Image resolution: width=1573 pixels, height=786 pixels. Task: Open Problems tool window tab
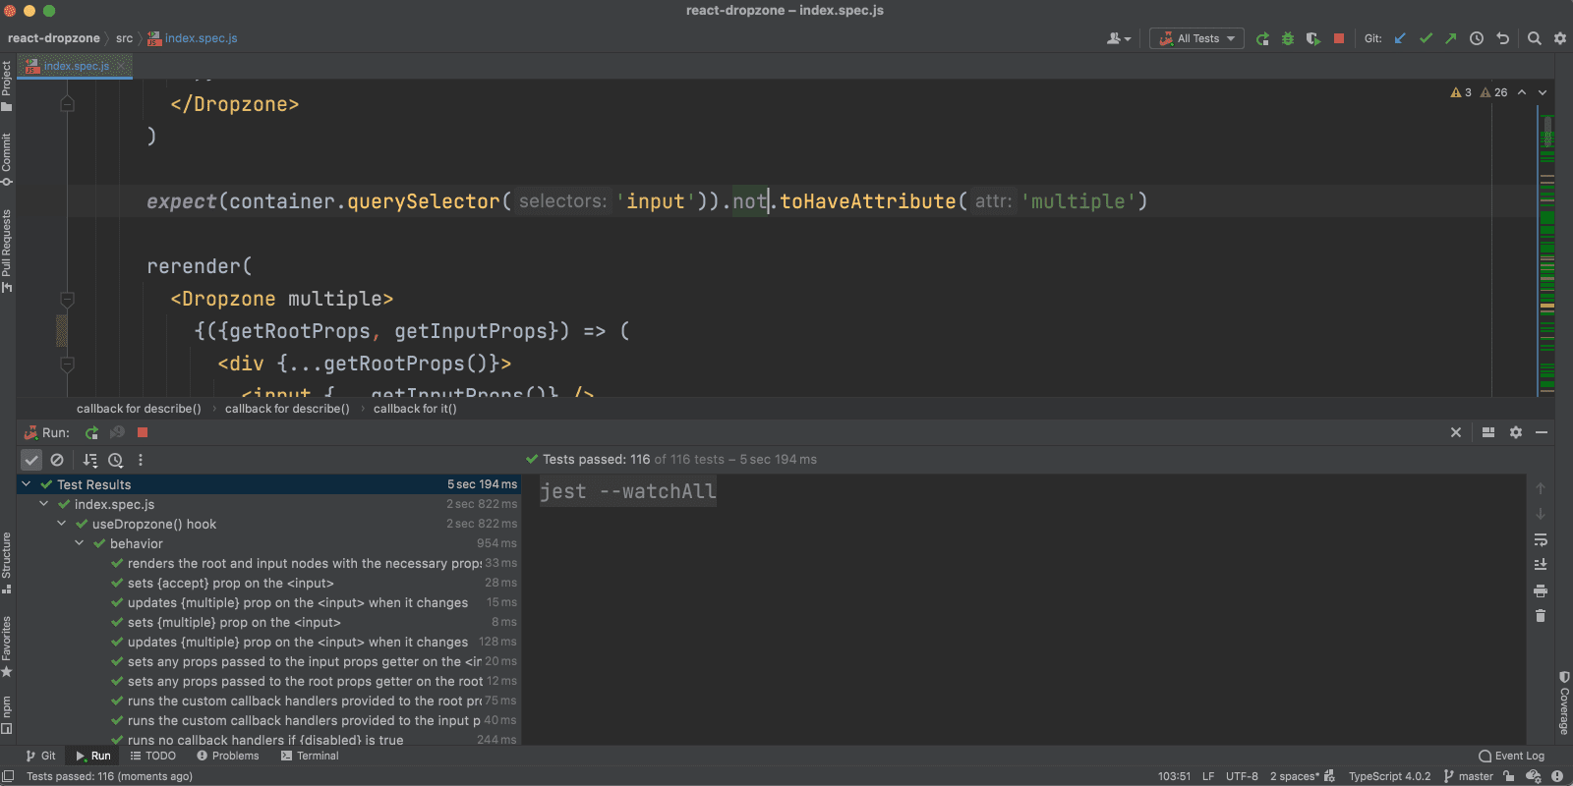[227, 756]
